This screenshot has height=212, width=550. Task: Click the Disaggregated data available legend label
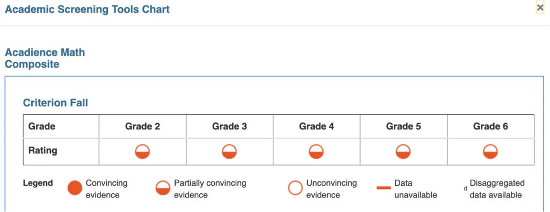click(x=497, y=189)
